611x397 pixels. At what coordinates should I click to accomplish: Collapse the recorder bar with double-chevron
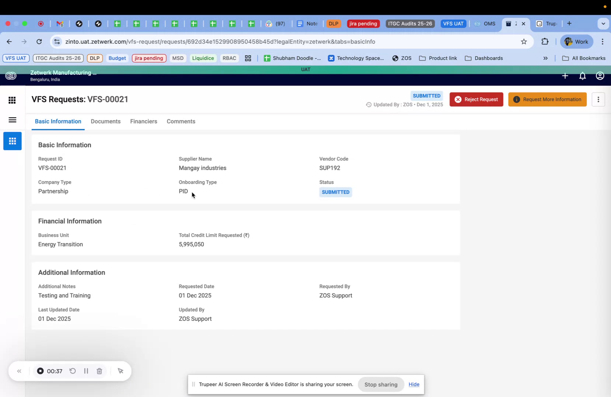click(x=19, y=371)
